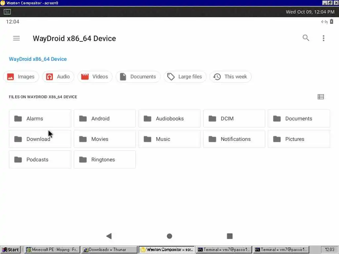Click the network arrows status icon

pyautogui.click(x=324, y=21)
